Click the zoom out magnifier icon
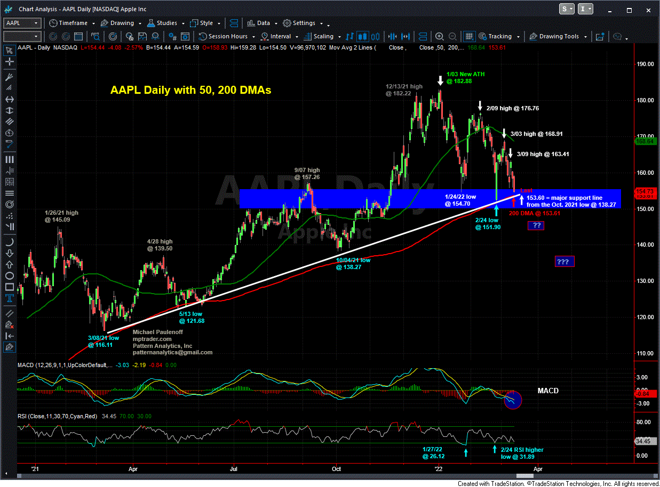 coord(452,36)
